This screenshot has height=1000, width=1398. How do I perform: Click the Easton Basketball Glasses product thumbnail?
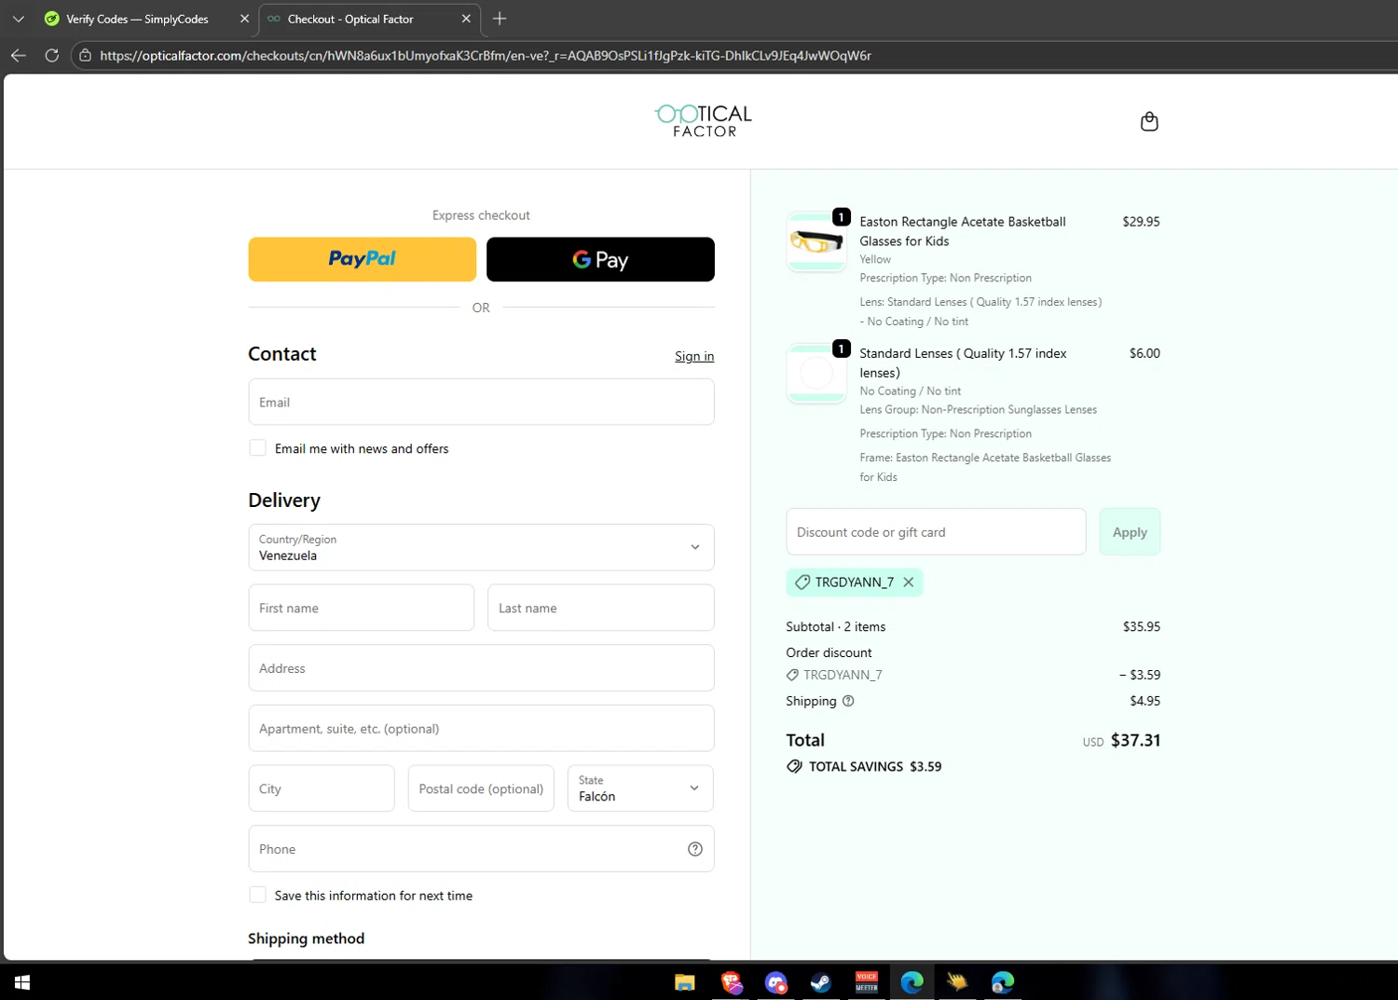[x=816, y=242]
